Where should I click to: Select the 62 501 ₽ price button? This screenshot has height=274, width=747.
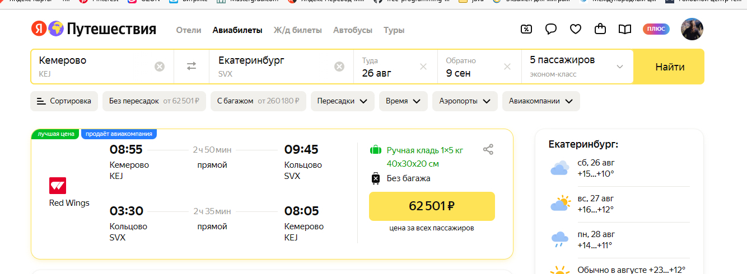coord(432,206)
